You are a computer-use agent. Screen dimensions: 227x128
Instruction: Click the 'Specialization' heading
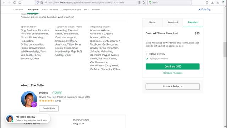[x=28, y=27]
